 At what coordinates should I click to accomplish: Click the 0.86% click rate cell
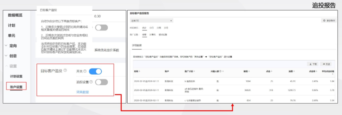point(315,90)
